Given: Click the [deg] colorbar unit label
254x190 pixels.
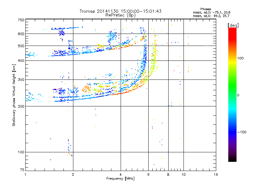Looking at the screenshot, I should click(233, 25).
